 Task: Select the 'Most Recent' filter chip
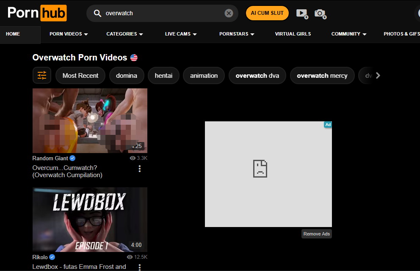point(80,76)
